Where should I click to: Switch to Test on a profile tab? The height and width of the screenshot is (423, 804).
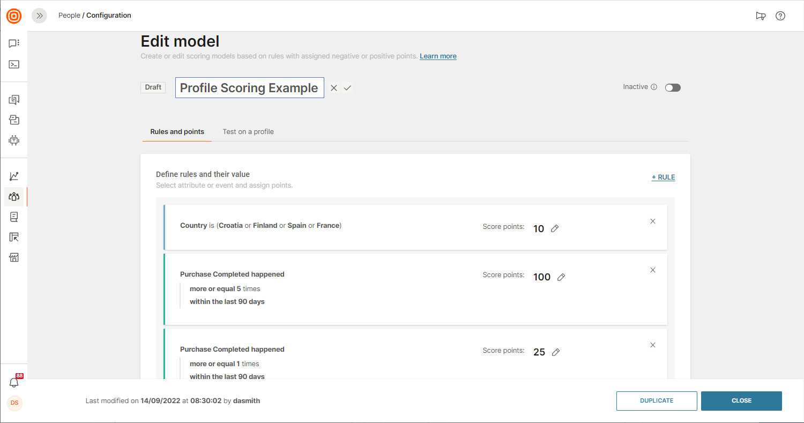pos(248,132)
